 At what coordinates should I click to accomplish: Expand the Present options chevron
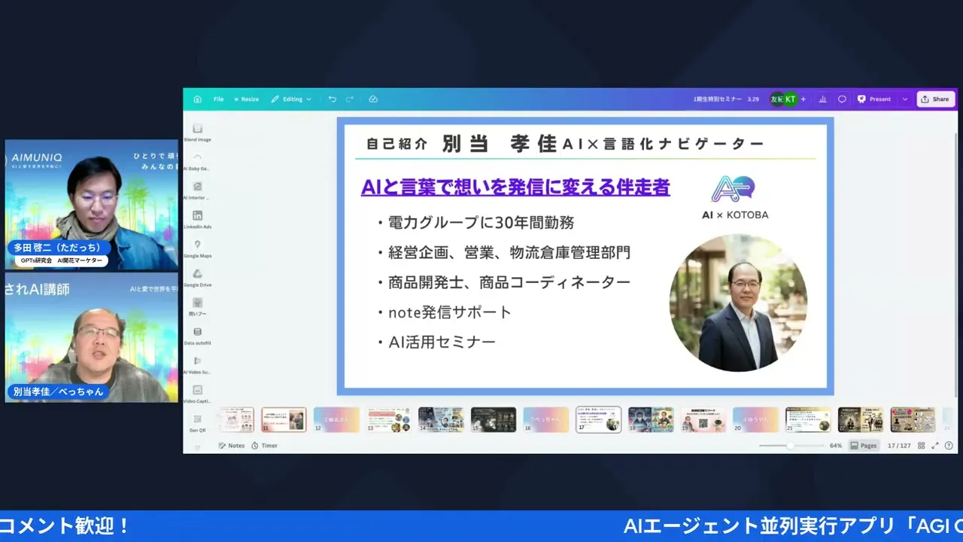(905, 99)
